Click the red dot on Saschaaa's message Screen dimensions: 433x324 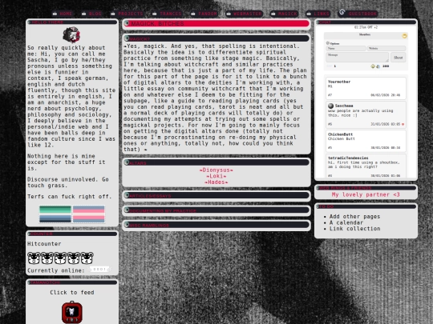403,124
